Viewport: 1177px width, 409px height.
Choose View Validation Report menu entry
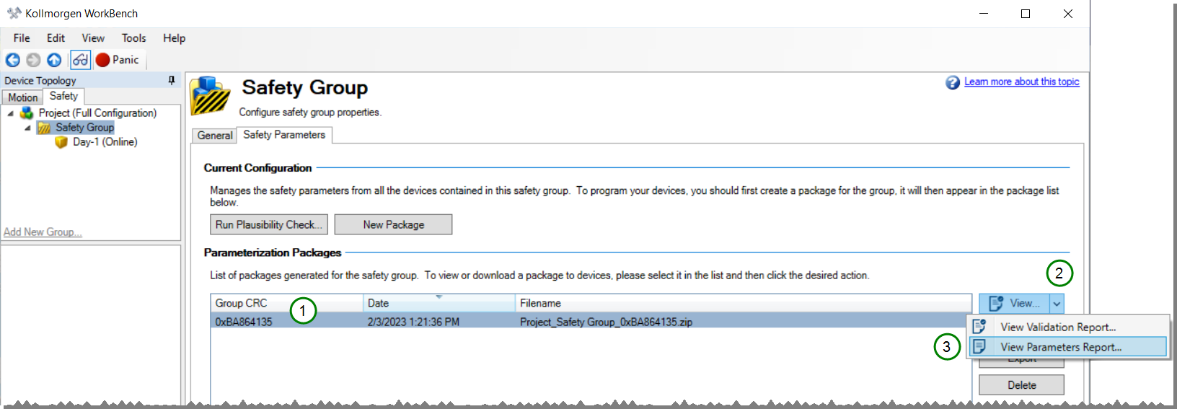[x=1069, y=327]
